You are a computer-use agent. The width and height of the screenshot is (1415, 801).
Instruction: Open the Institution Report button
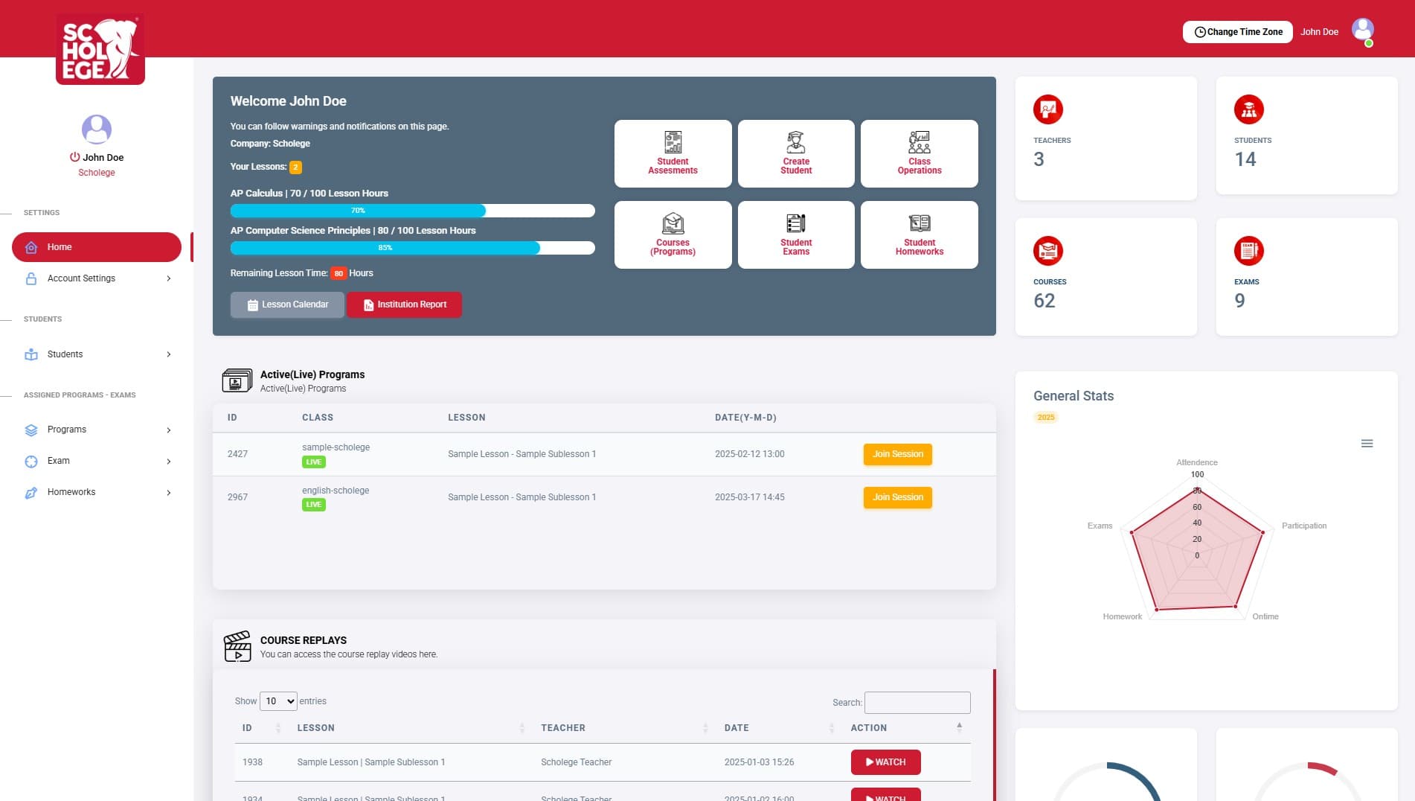point(404,304)
